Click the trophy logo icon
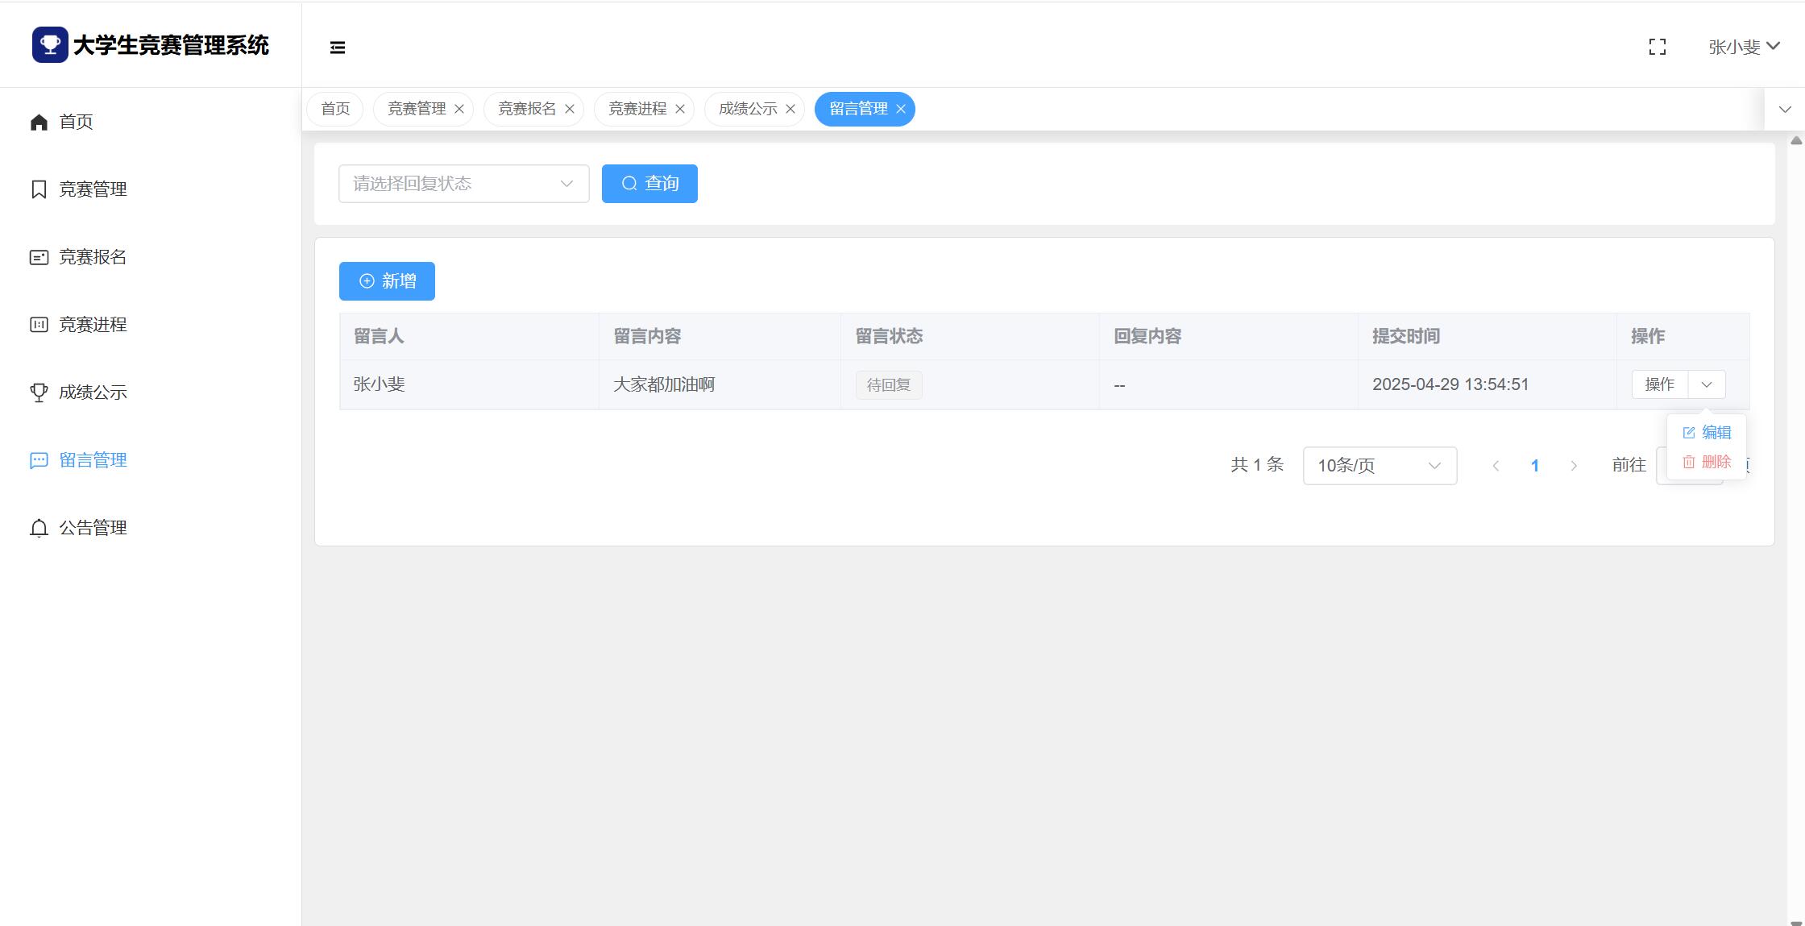Screen dimensions: 1805x926 coord(50,44)
